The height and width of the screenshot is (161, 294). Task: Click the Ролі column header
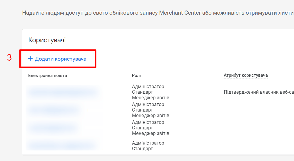coord(136,76)
